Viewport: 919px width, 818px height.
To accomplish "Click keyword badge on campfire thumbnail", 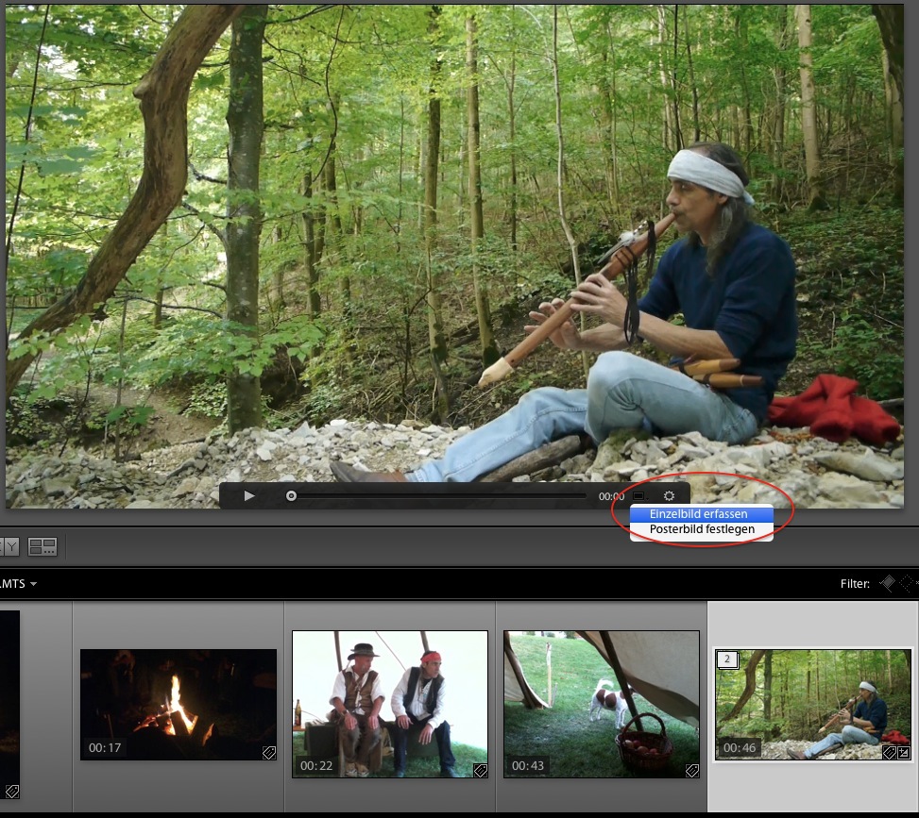I will [269, 752].
